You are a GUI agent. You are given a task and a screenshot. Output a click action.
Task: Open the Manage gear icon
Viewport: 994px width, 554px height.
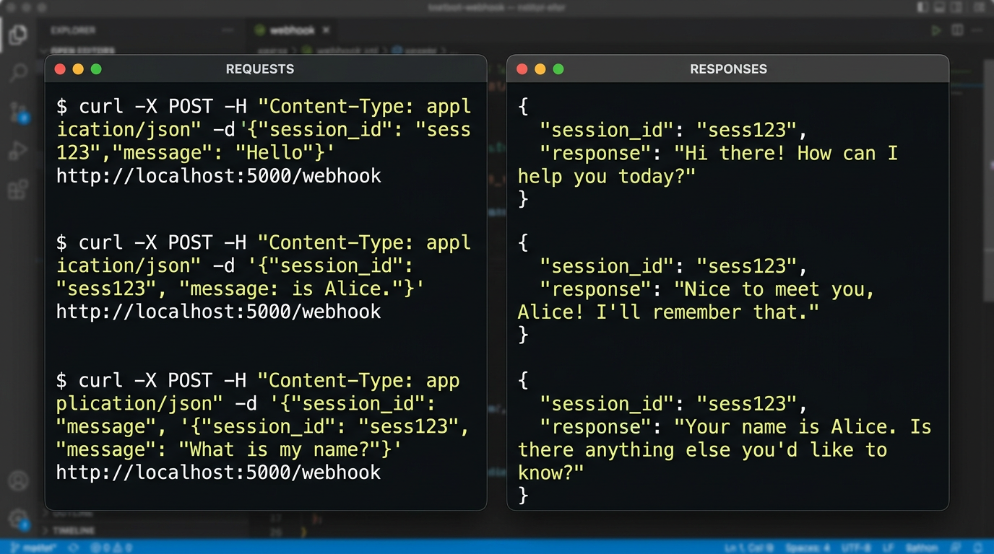click(x=18, y=519)
